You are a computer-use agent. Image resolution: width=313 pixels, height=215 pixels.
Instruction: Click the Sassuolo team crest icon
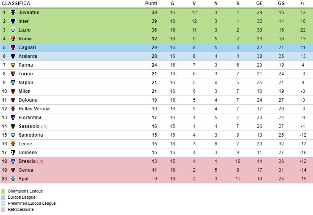[13, 126]
